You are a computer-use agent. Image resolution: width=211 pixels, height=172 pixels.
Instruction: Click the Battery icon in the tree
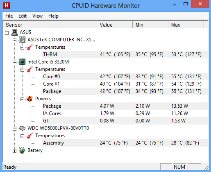click(22, 150)
